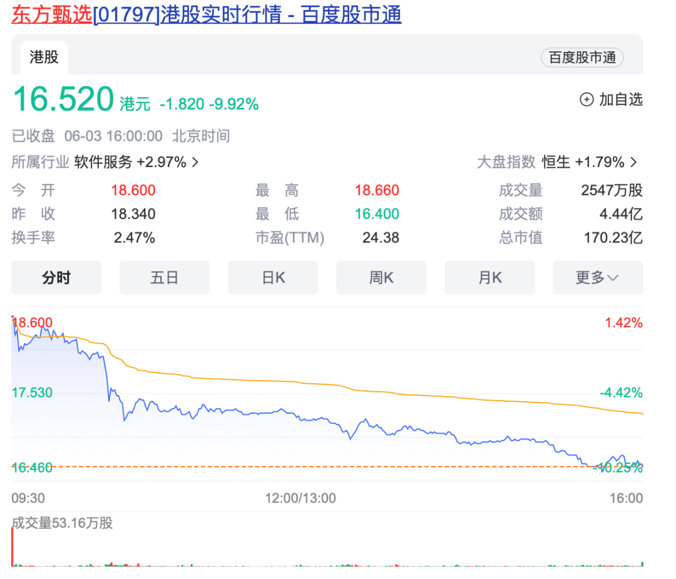Click the 16.460 axis label on chart
Viewport: 676px width, 579px height.
coord(32,468)
